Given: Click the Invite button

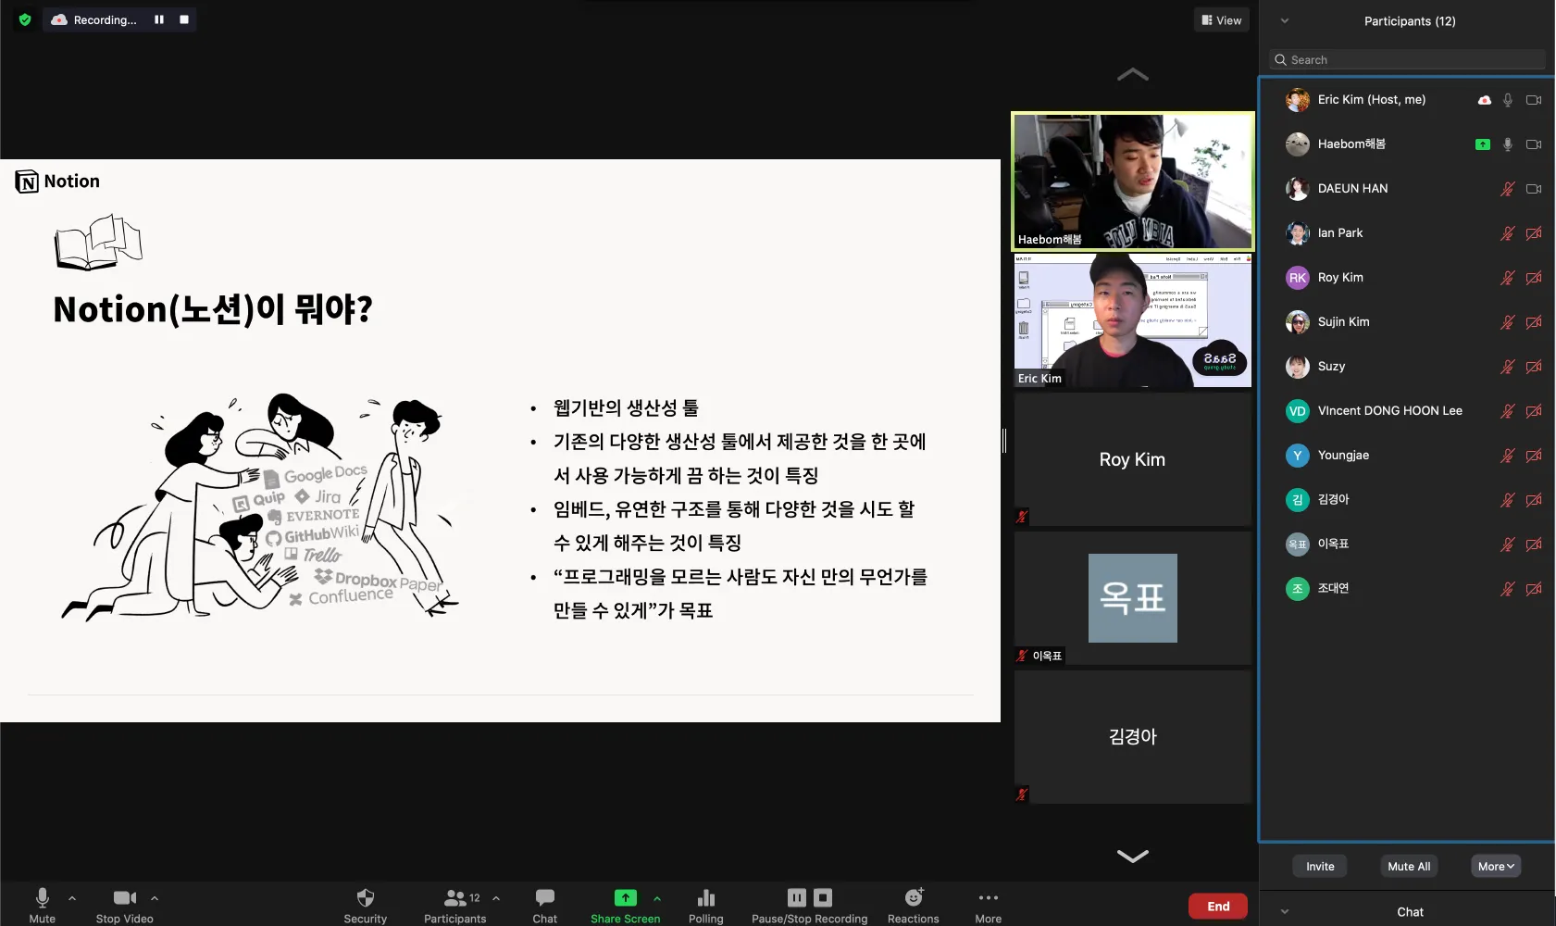Looking at the screenshot, I should tap(1320, 867).
